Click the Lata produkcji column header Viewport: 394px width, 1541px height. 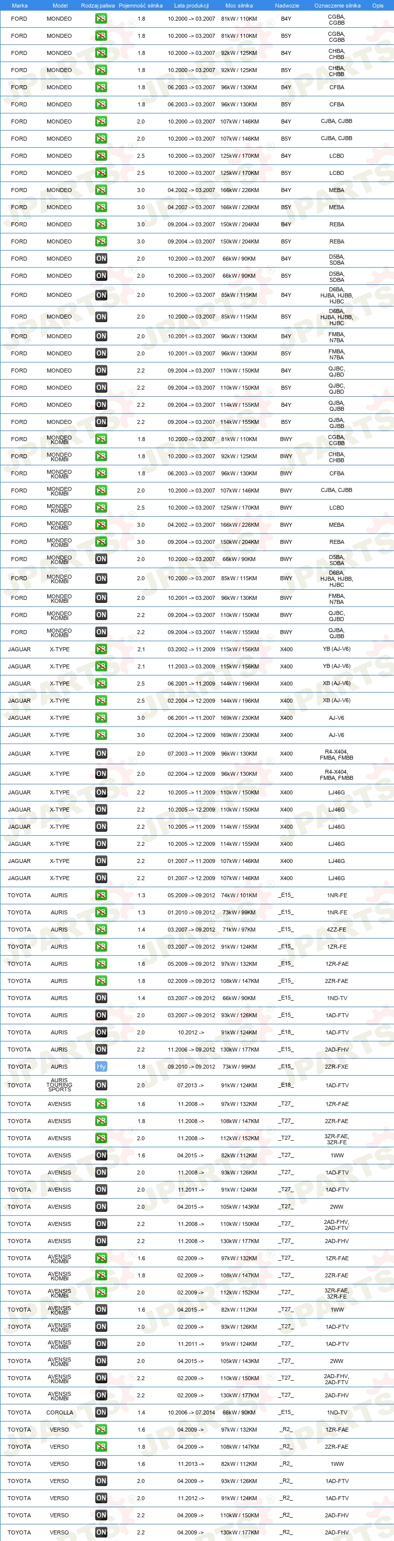pyautogui.click(x=191, y=6)
